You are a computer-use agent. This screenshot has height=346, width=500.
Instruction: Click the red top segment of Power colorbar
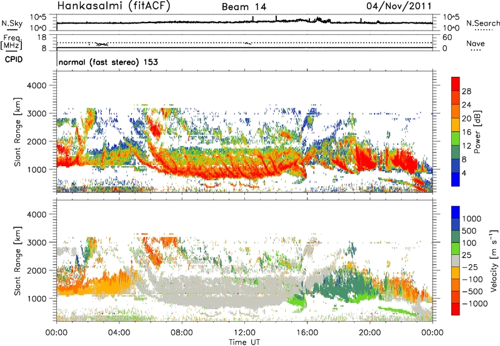(x=456, y=84)
